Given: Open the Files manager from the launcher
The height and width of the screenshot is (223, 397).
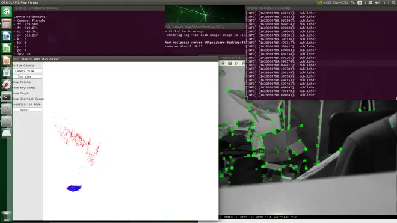Looking at the screenshot, I should (x=7, y=24).
